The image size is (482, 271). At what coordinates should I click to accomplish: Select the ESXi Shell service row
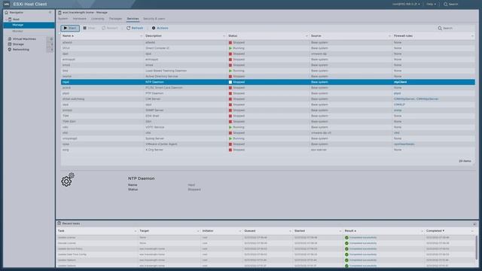pos(268,116)
